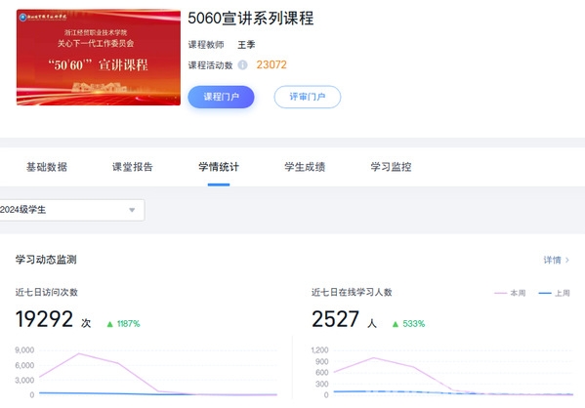Open the 2024级学生 dropdown
The height and width of the screenshot is (408, 585).
coord(71,210)
